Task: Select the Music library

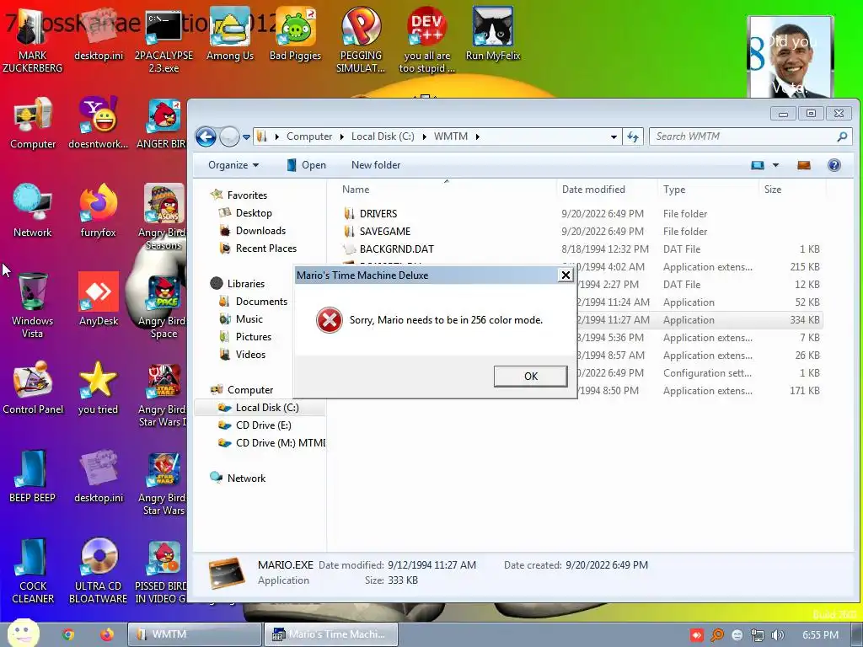Action: (249, 319)
